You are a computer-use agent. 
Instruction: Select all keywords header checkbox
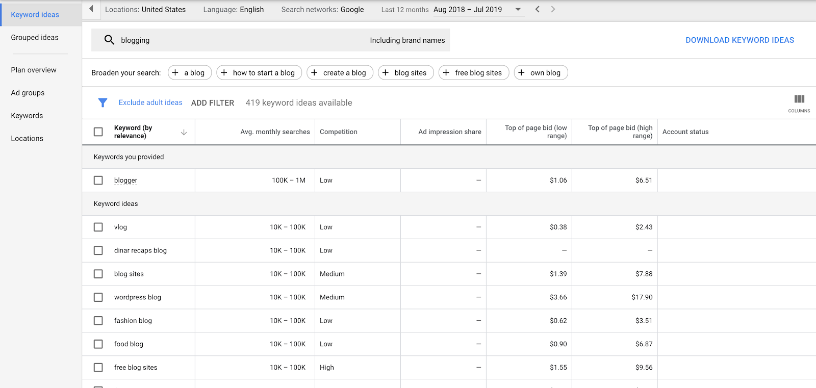point(98,132)
